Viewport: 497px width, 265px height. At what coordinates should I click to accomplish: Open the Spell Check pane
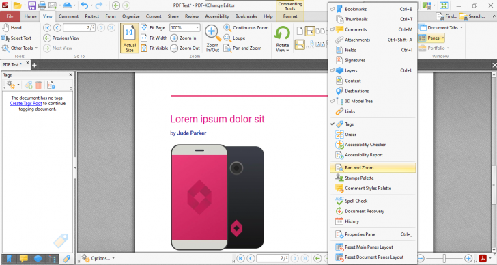pyautogui.click(x=373, y=201)
